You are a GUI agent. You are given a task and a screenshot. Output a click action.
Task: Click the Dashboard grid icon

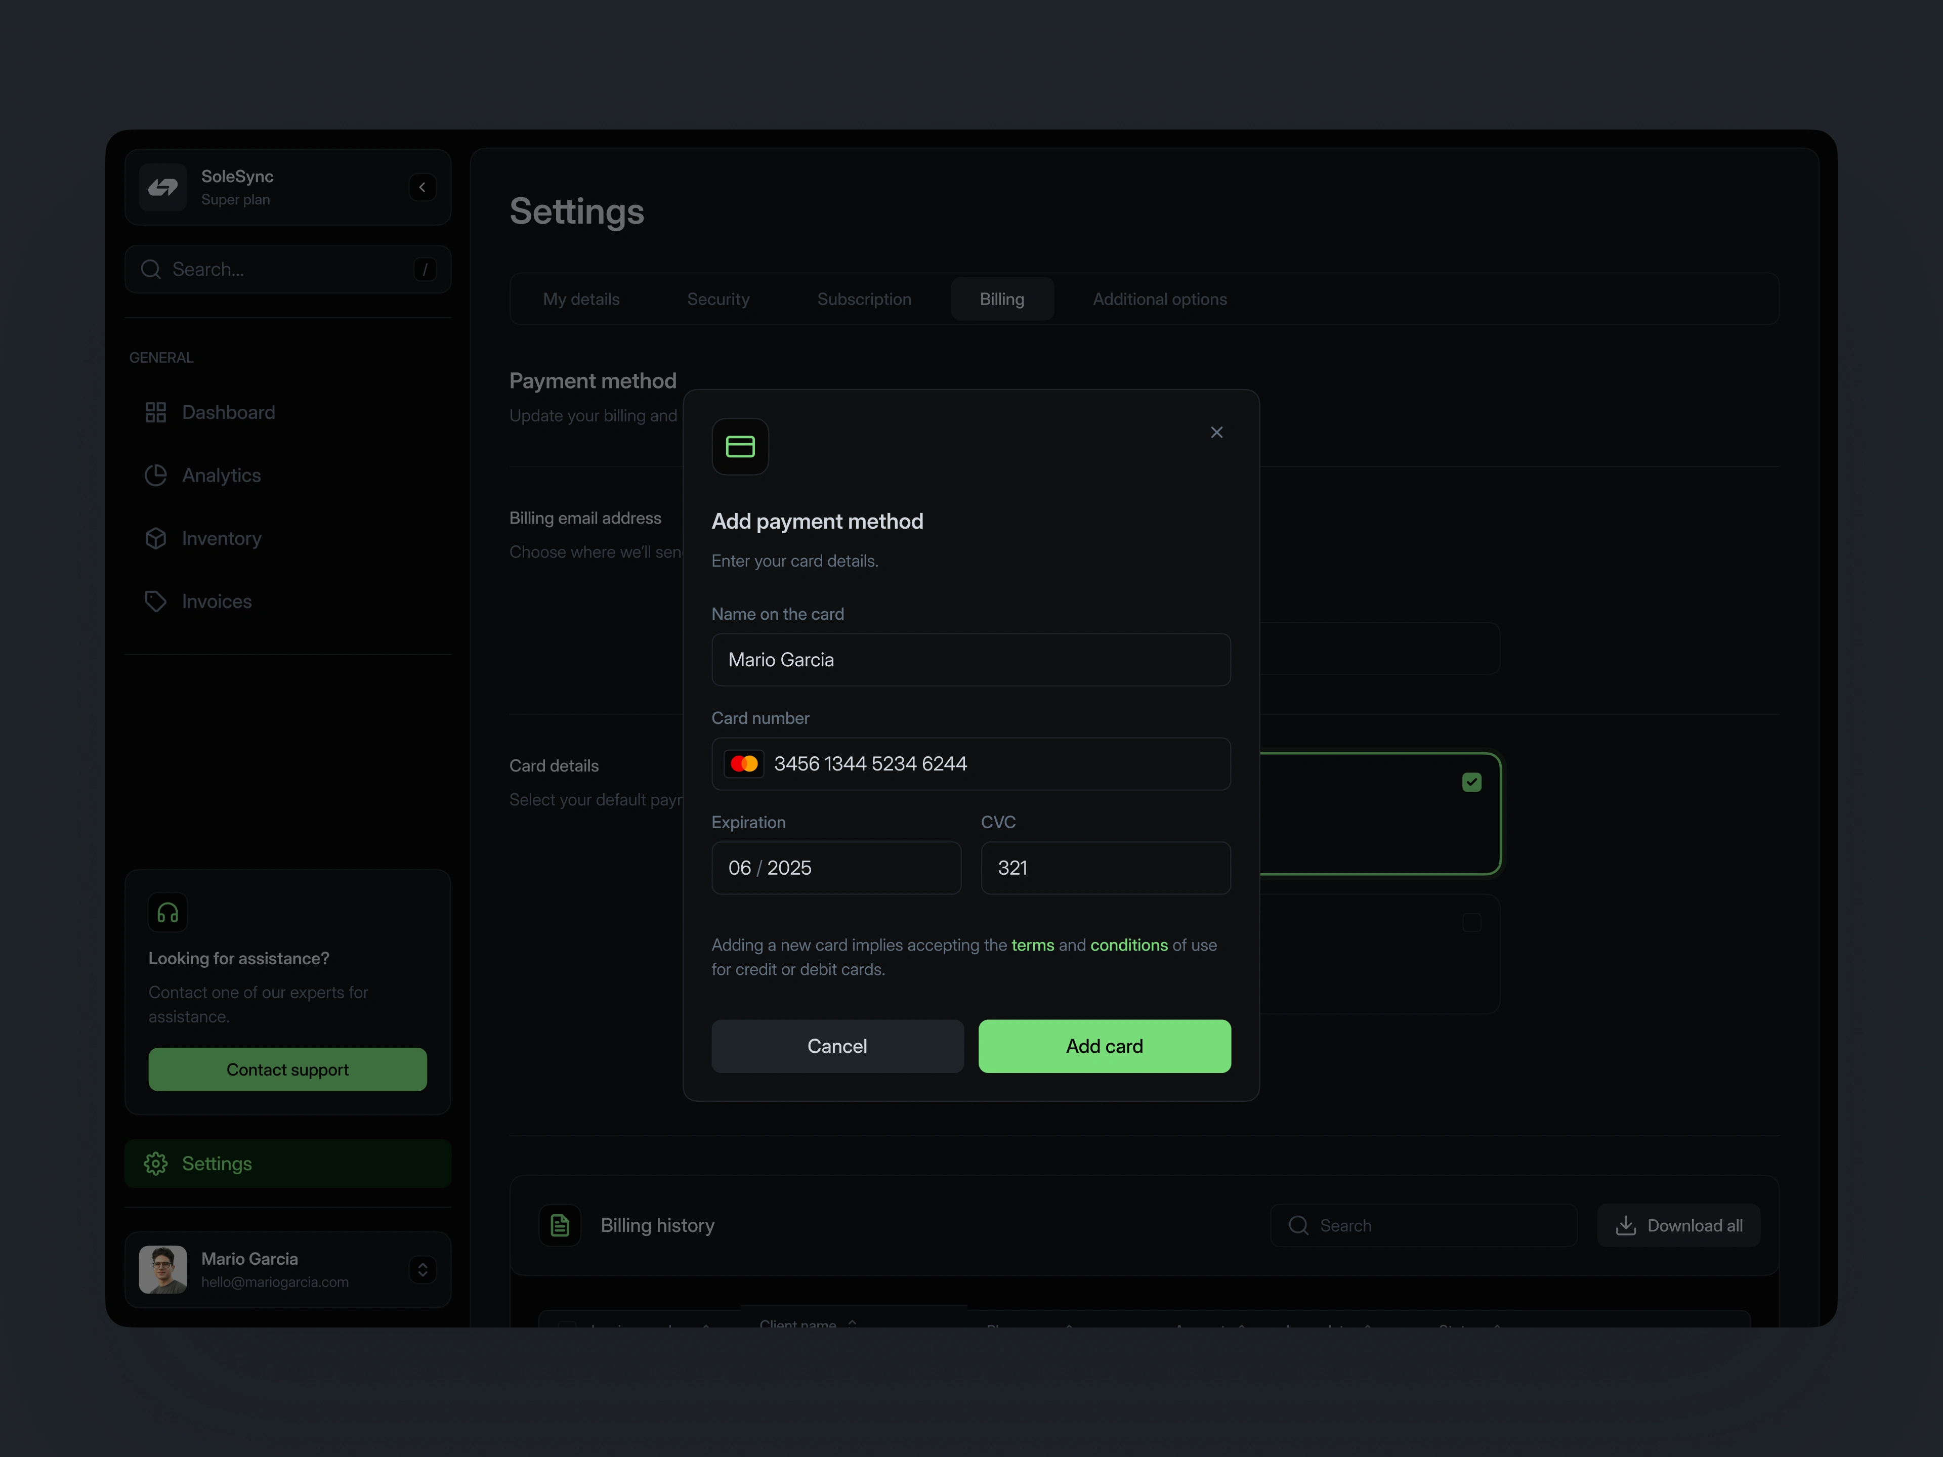[x=155, y=413]
